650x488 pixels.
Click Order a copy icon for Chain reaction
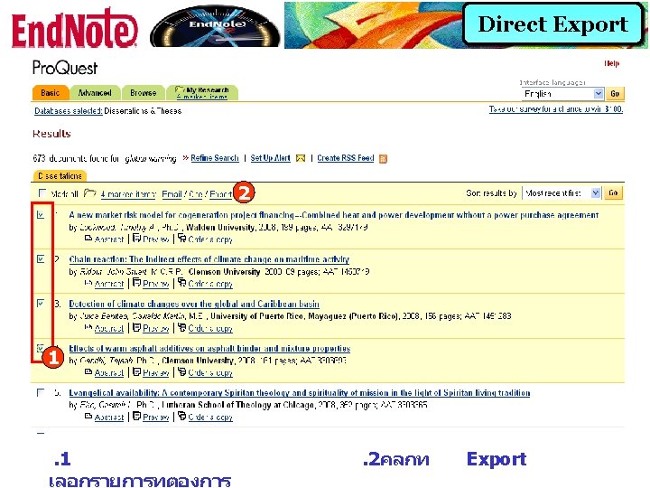[x=181, y=283]
